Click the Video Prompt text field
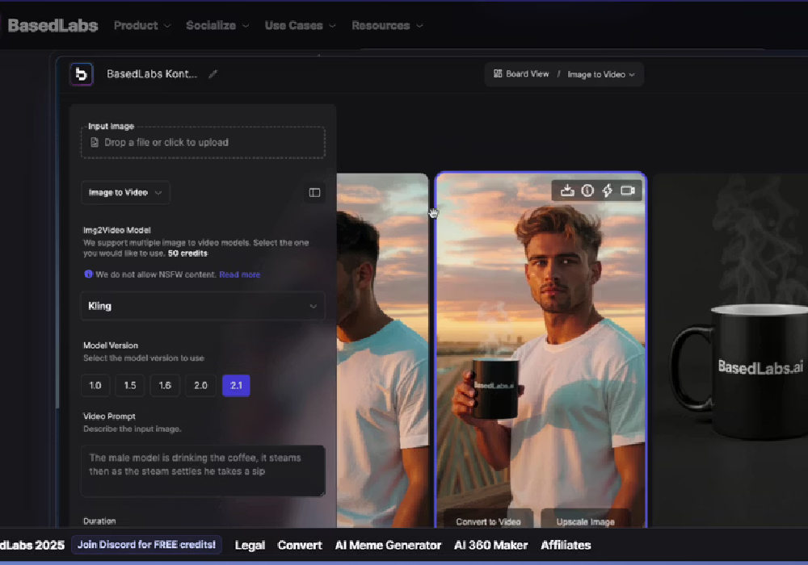 203,471
